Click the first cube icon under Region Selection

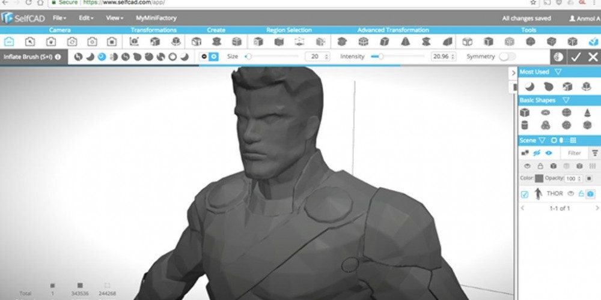(258, 41)
